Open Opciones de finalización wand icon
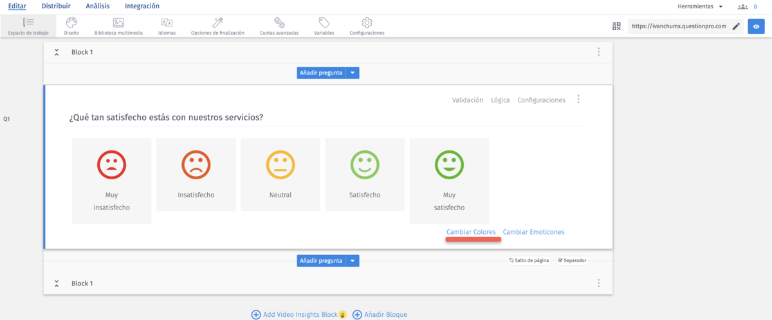This screenshot has height=320, width=772. (217, 22)
